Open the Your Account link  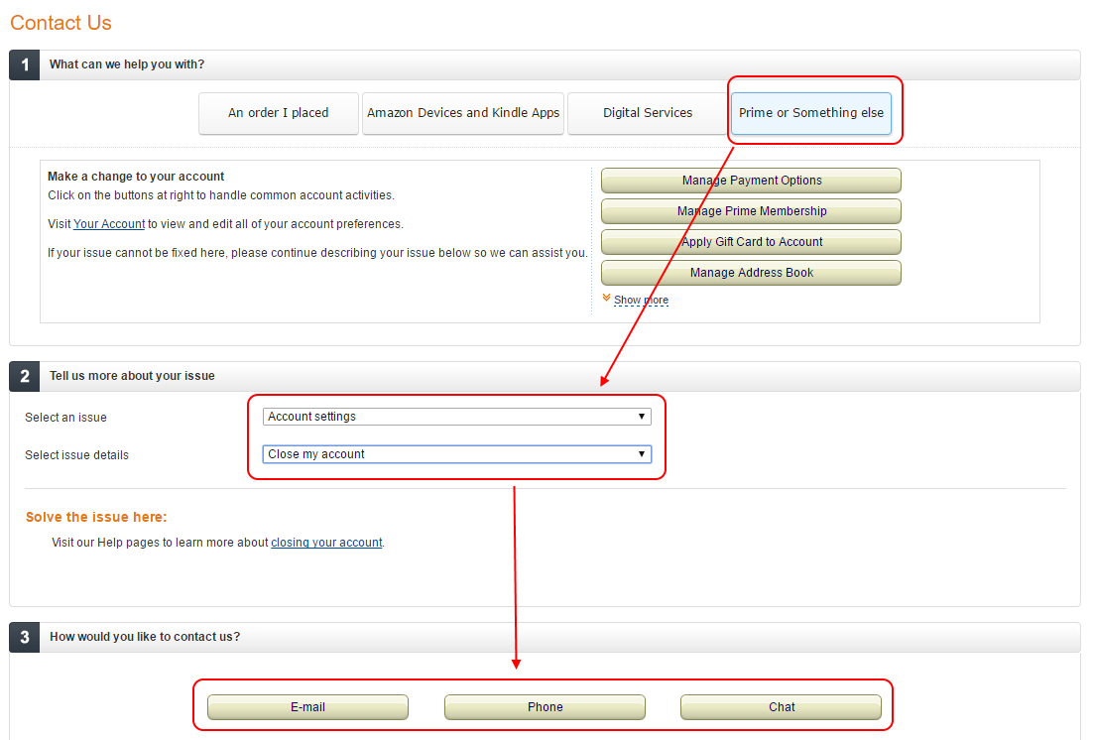click(109, 224)
